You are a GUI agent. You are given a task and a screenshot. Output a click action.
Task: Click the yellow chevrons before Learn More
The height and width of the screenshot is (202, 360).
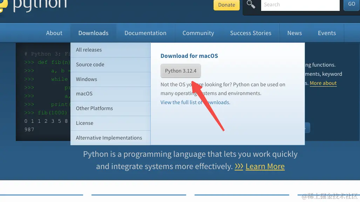point(239,166)
